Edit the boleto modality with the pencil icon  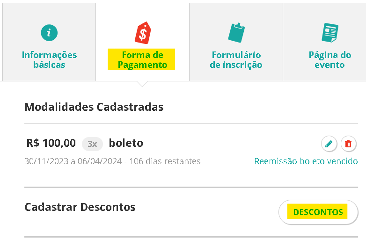click(x=329, y=144)
